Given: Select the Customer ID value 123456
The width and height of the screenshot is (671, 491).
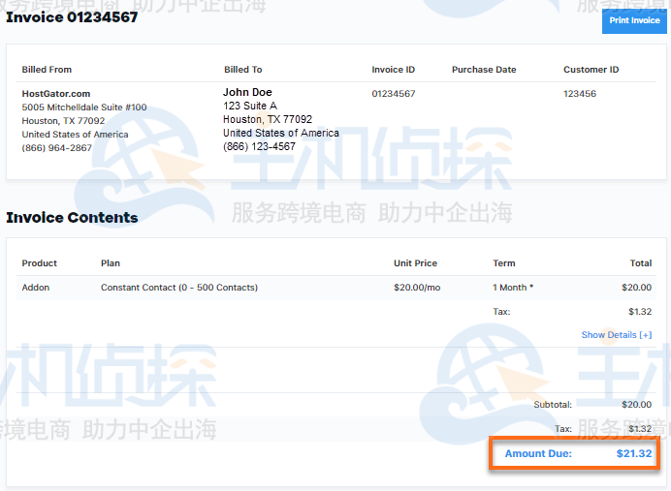Looking at the screenshot, I should [580, 94].
